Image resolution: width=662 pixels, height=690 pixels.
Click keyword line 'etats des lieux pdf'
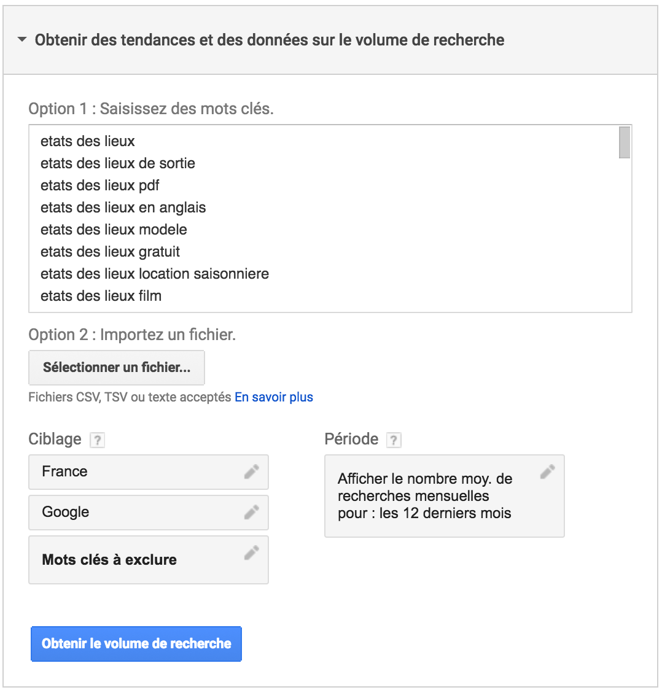click(100, 186)
